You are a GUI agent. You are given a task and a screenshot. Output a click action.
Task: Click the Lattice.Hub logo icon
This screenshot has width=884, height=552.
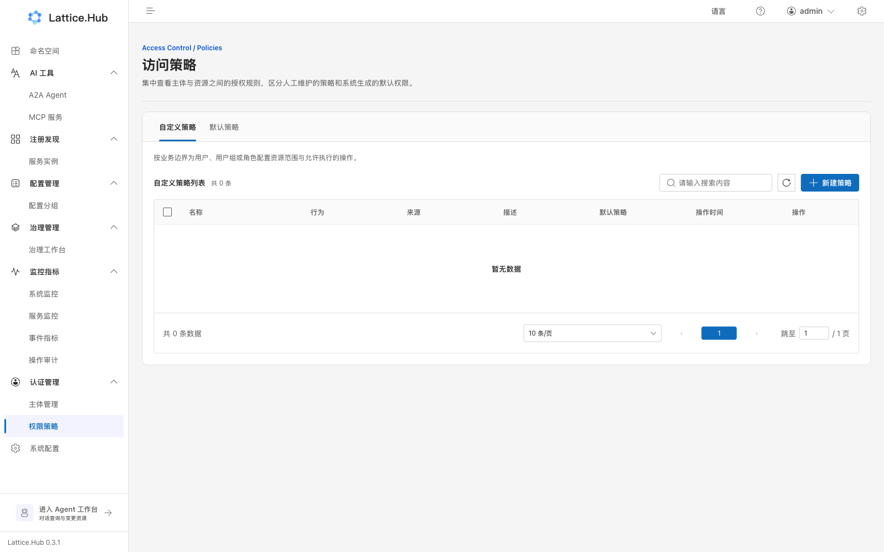[x=35, y=18]
